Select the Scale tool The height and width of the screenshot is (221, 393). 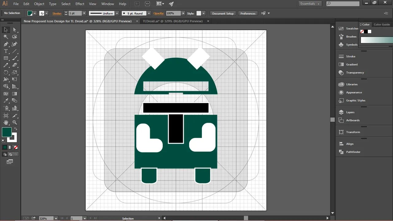click(14, 72)
